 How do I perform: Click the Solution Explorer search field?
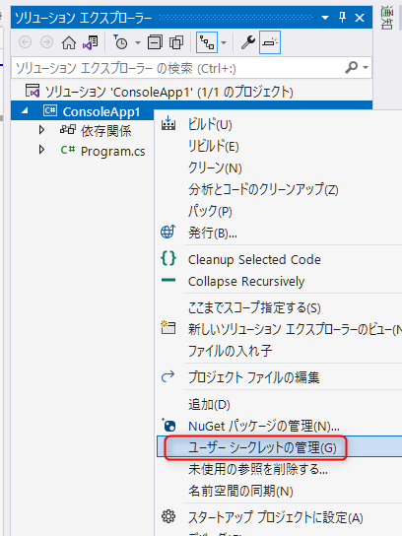pyautogui.click(x=177, y=68)
